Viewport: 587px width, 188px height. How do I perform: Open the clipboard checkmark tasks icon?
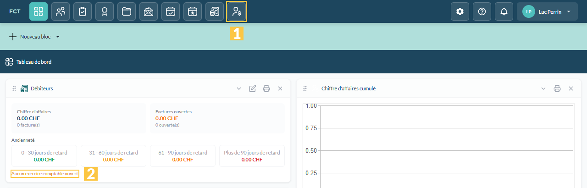click(x=83, y=11)
